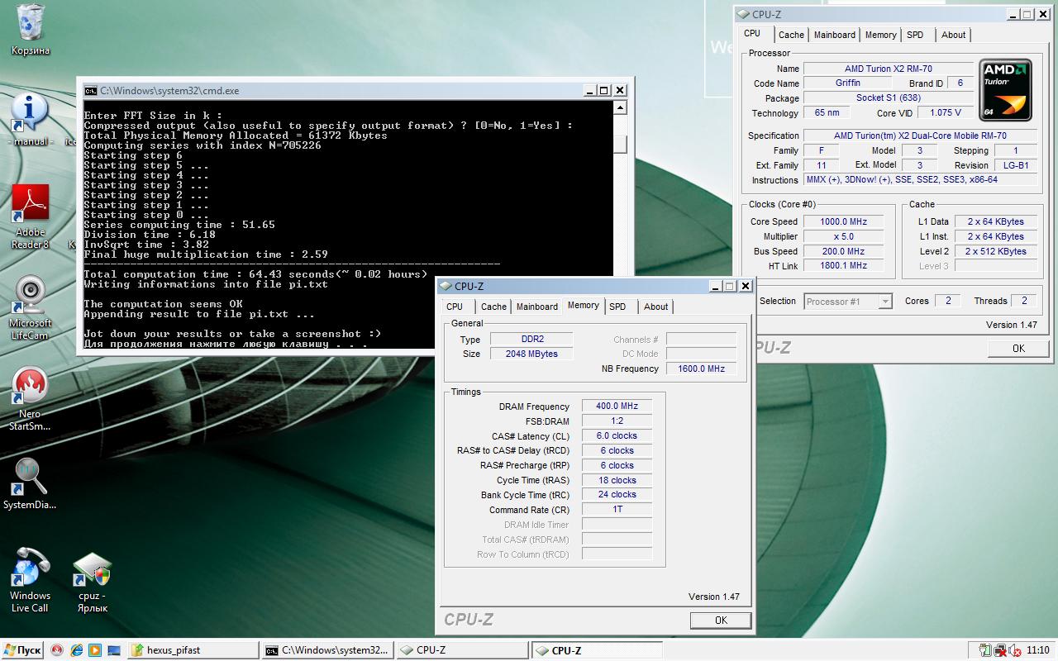Click the Revision LG-B1 value
Screen dimensions: 1058x661
1015,165
